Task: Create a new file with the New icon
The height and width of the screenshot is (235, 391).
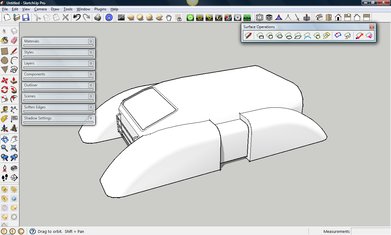Action: 7,17
